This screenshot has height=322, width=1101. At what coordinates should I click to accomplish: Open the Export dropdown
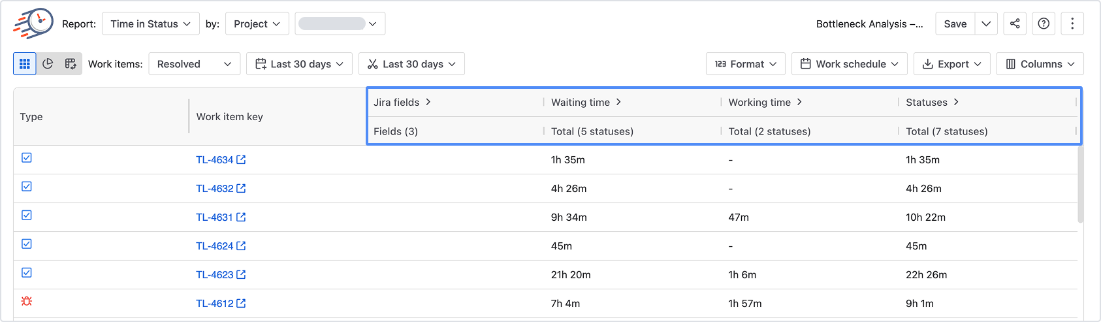tap(952, 64)
